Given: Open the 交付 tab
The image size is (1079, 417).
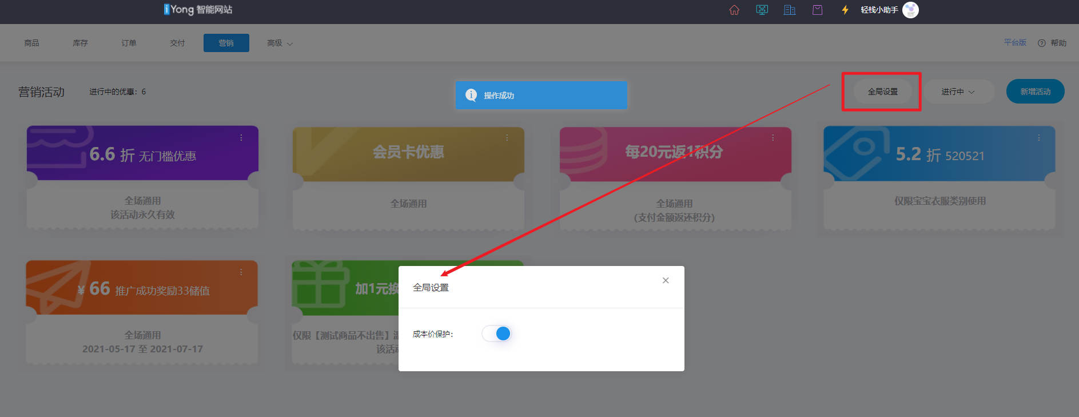Looking at the screenshot, I should click(x=177, y=43).
